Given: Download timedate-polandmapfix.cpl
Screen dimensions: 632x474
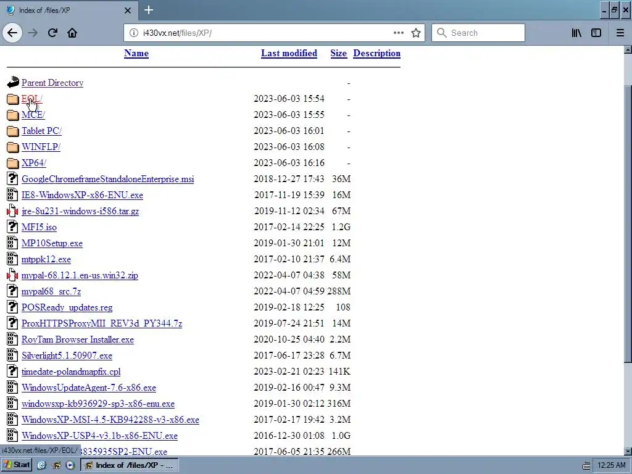Looking at the screenshot, I should pyautogui.click(x=71, y=372).
